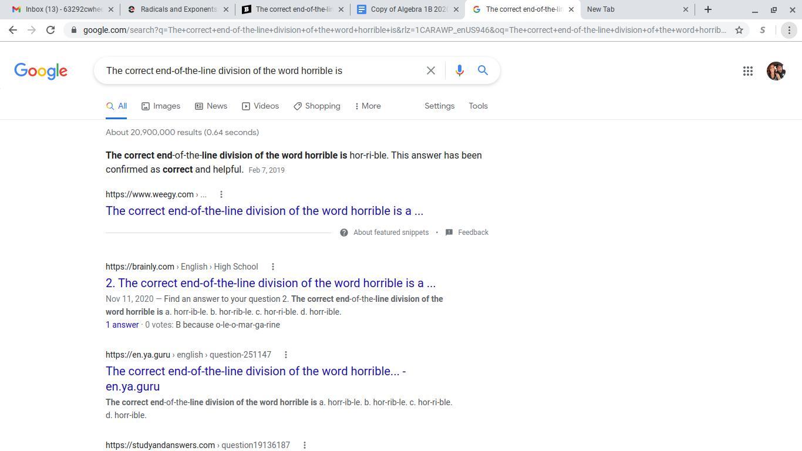Viewport: 802px width, 451px height.
Task: Open search Settings
Action: pyautogui.click(x=440, y=106)
